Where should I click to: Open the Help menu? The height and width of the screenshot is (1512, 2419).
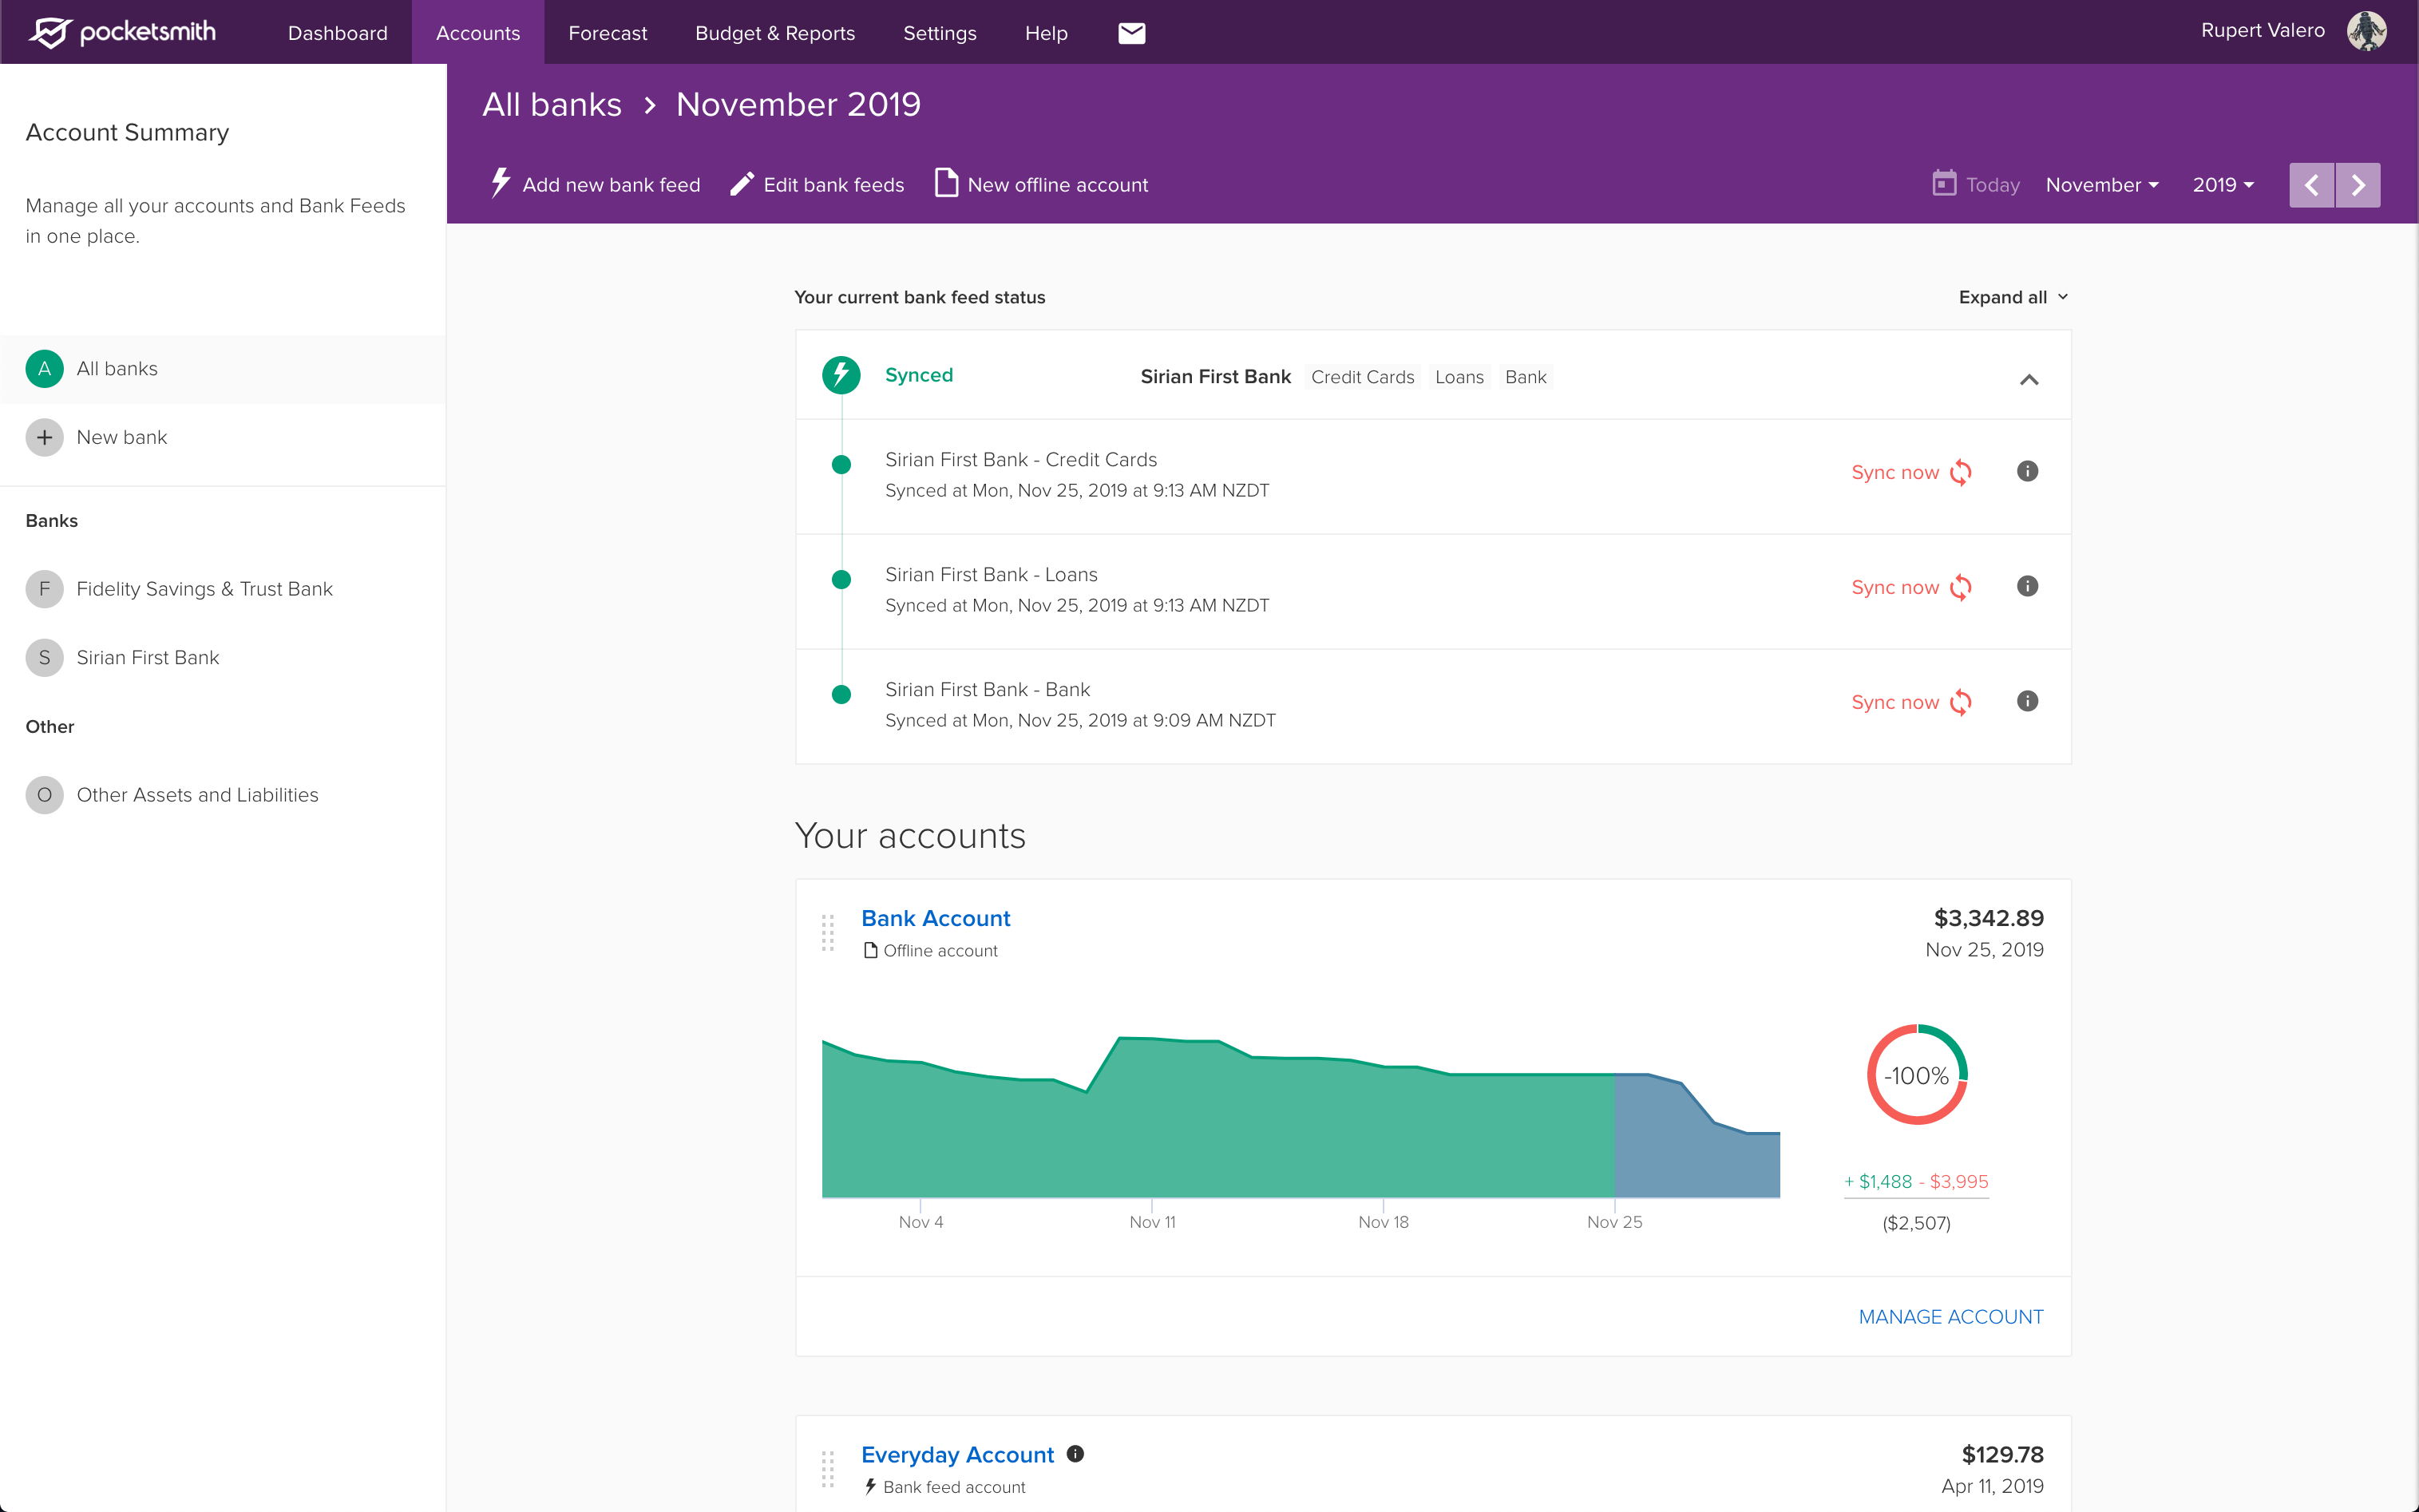point(1046,33)
